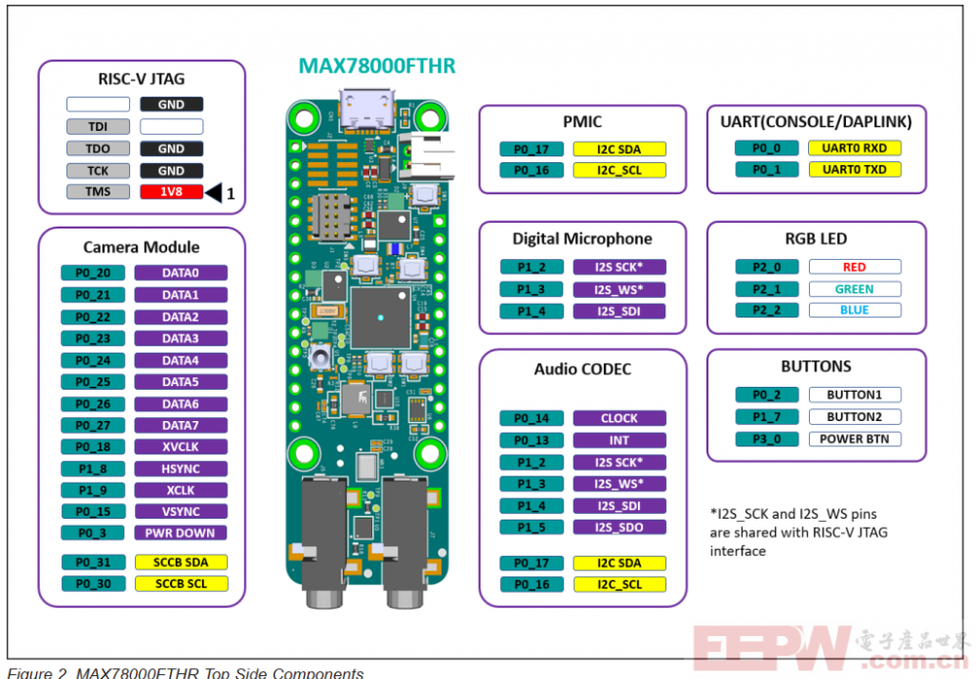Click the P1_8 pin label
The height and width of the screenshot is (679, 977).
(x=93, y=469)
